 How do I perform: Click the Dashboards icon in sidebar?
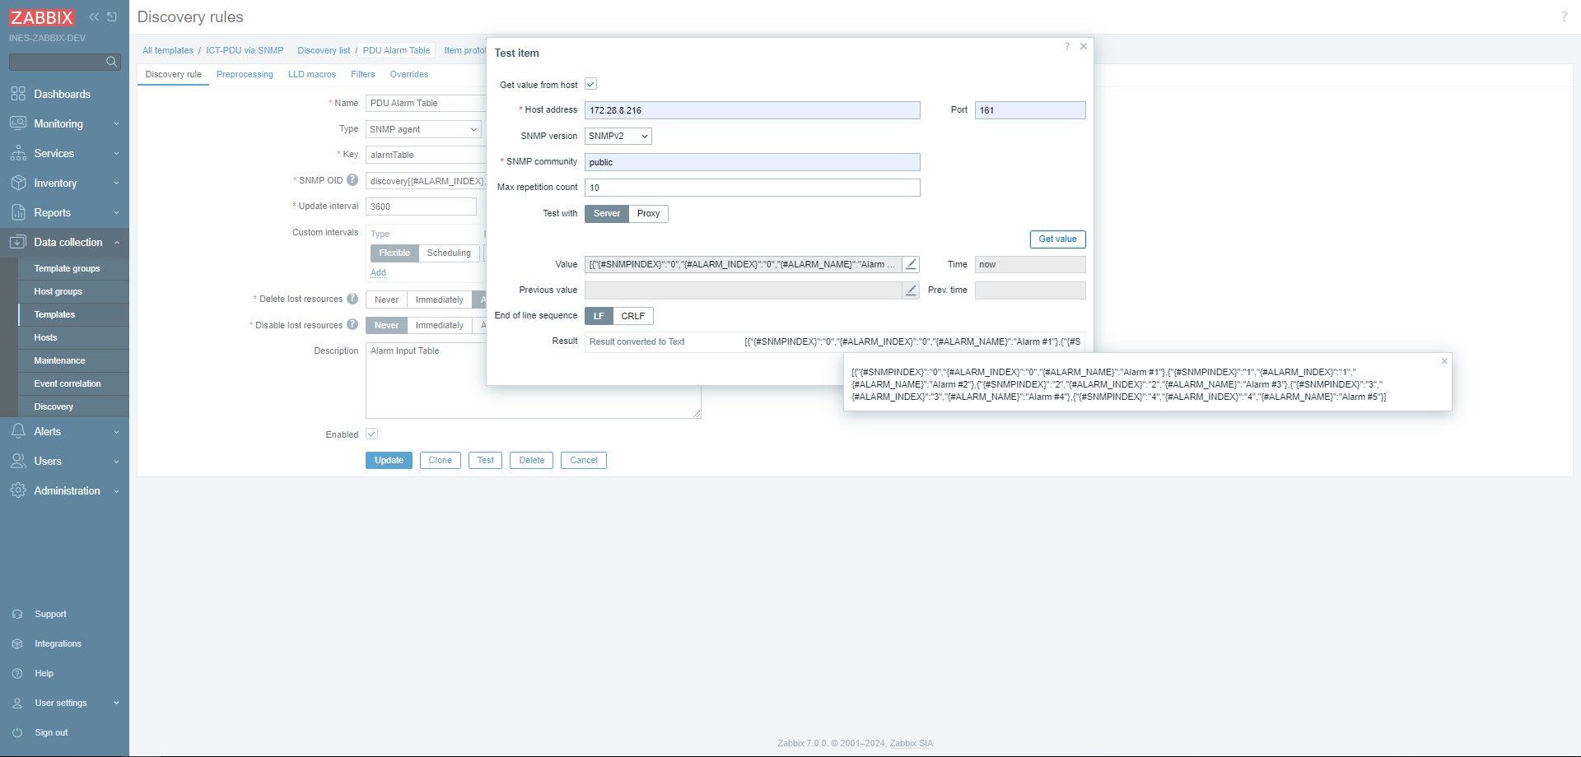click(x=18, y=94)
